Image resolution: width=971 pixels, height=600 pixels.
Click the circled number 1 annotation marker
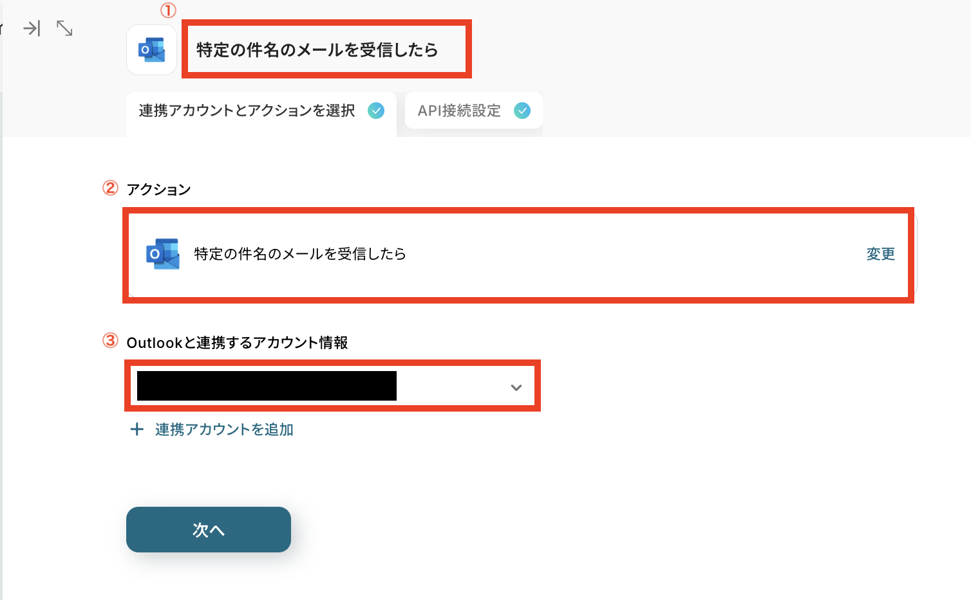click(168, 10)
